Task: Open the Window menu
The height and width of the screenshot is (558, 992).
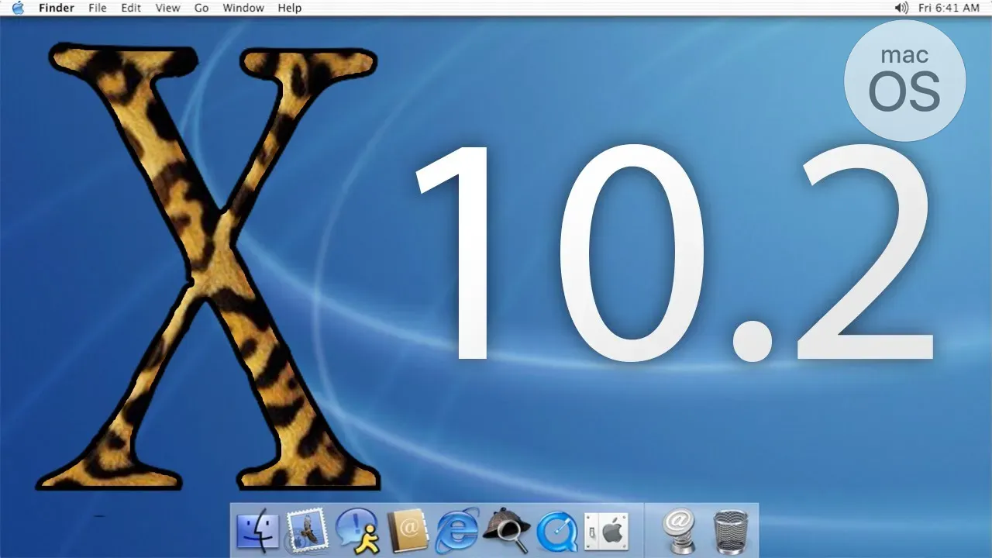Action: coord(243,8)
